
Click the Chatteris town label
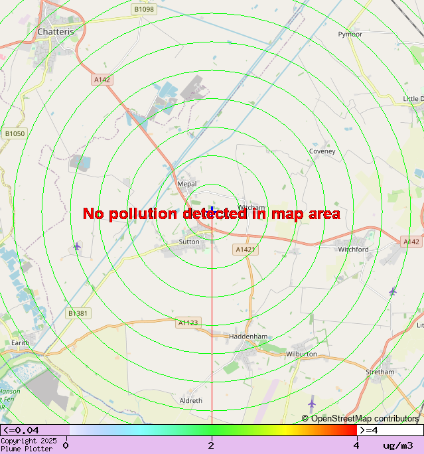(56, 32)
